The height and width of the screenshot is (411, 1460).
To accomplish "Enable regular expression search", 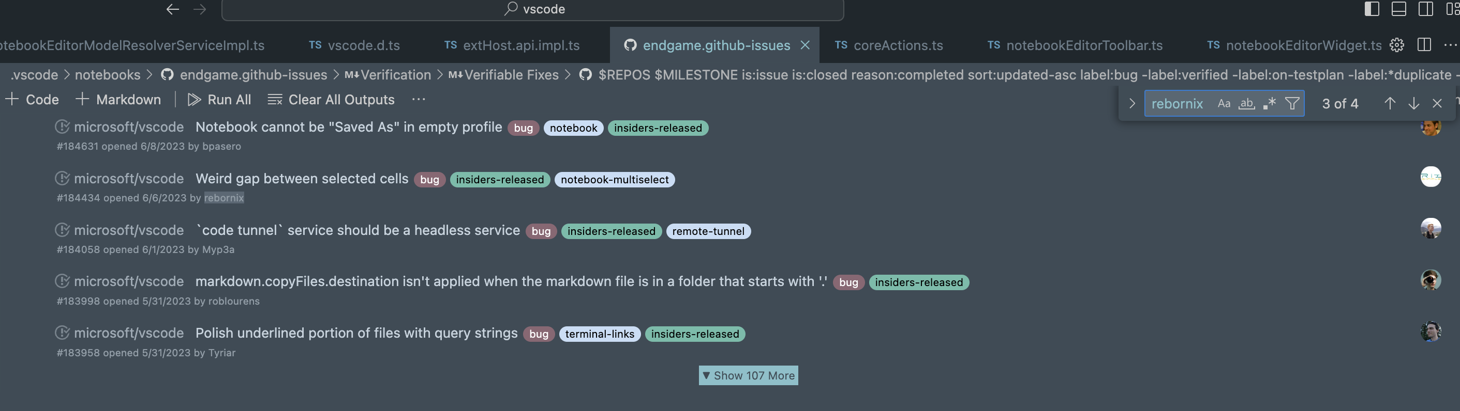I will (1270, 103).
